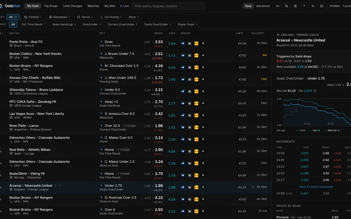Viewport: 351px width, 219px height.
Task: Click Fair price info icon in detail panel
Action: pyautogui.click(x=315, y=91)
